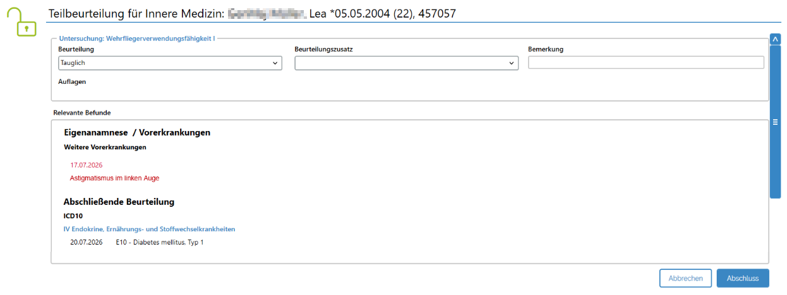The image size is (787, 295).
Task: Click the red Astigmatismus im linken Auge note
Action: click(x=114, y=178)
